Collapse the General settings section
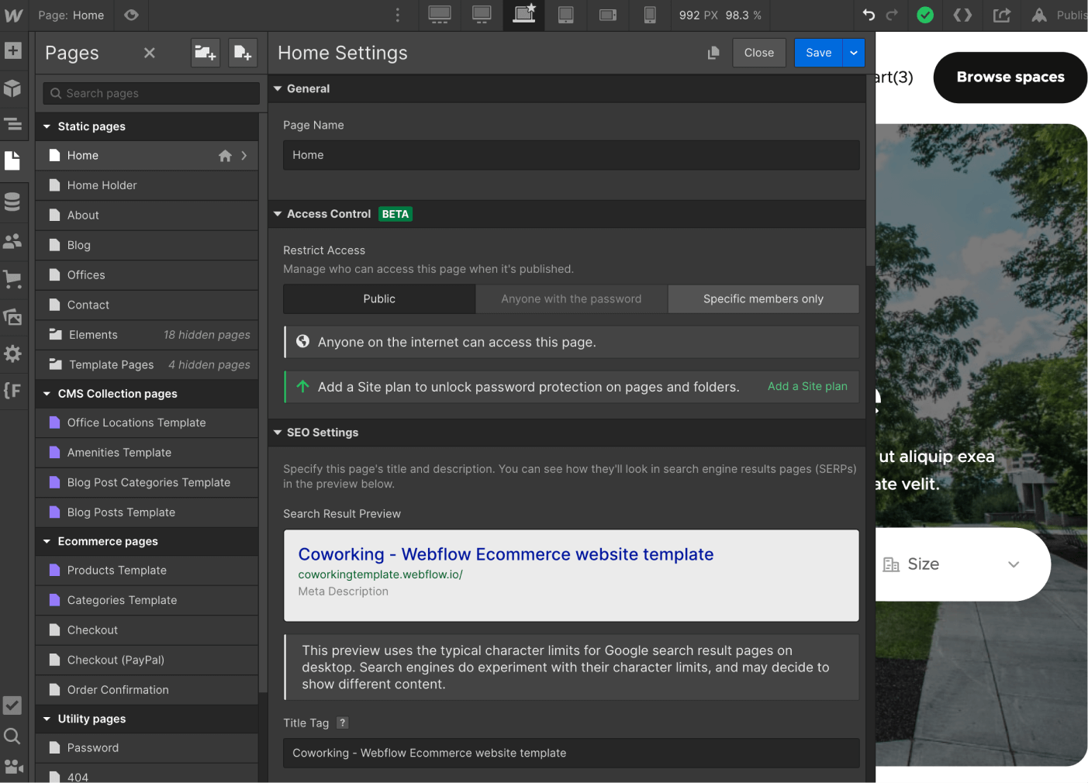This screenshot has height=783, width=1088. pos(278,88)
